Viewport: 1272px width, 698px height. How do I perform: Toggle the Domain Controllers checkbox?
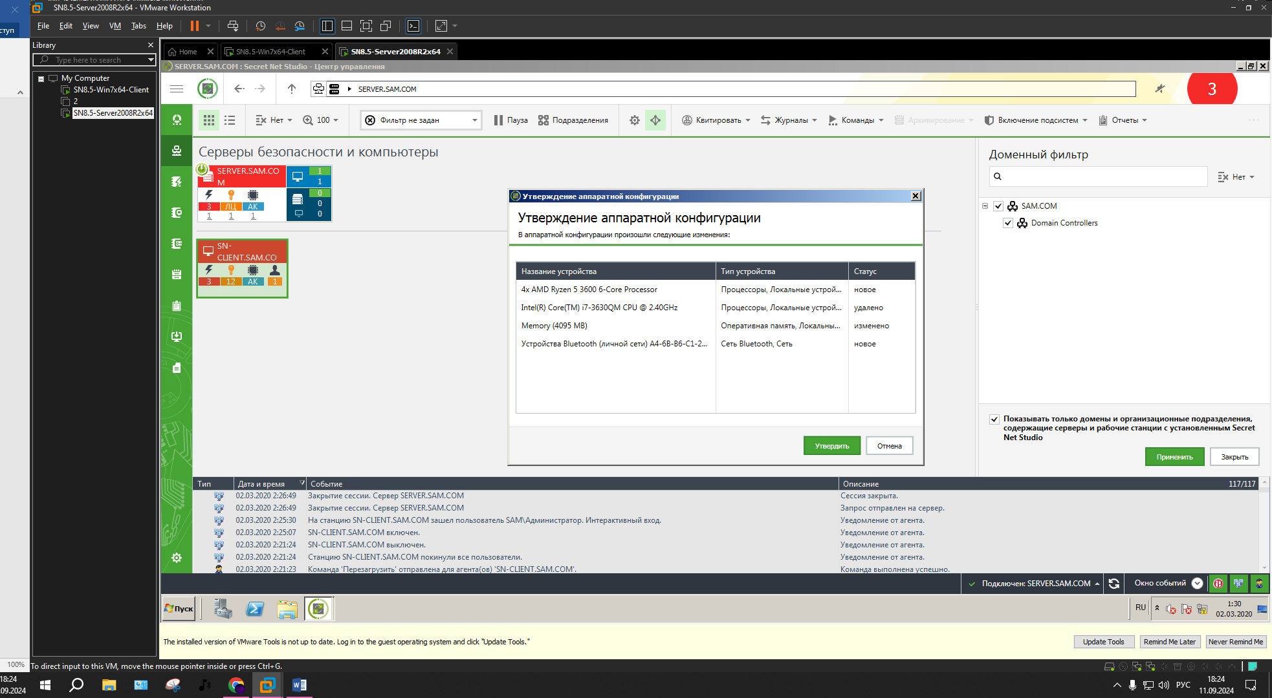[1008, 223]
